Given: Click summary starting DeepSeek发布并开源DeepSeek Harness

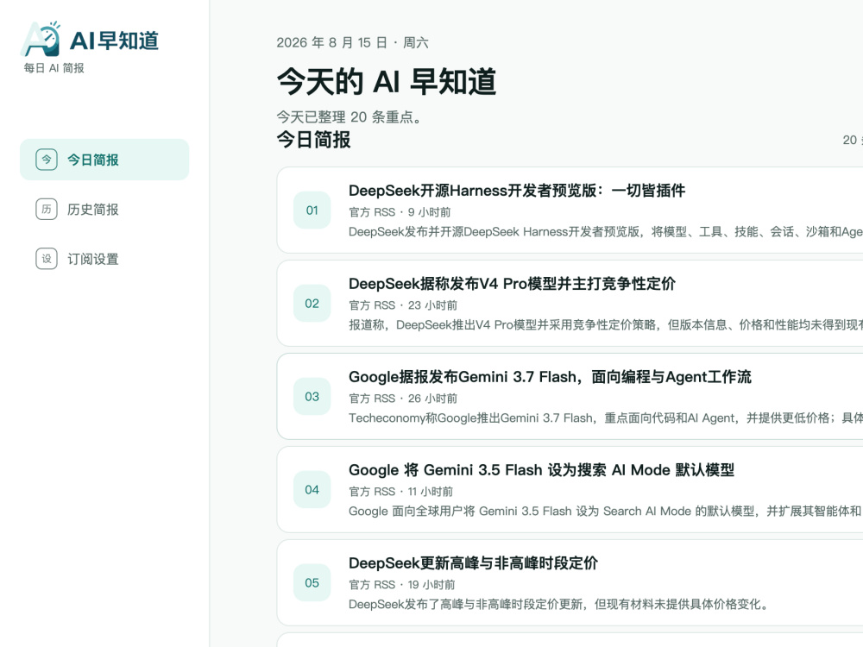Looking at the screenshot, I should pyautogui.click(x=606, y=231).
